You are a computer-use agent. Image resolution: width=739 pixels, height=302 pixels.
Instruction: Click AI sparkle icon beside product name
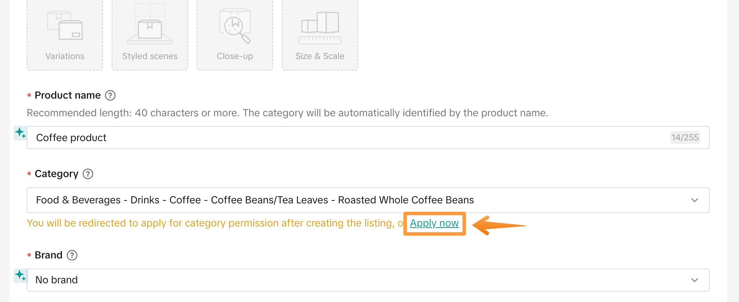click(20, 133)
